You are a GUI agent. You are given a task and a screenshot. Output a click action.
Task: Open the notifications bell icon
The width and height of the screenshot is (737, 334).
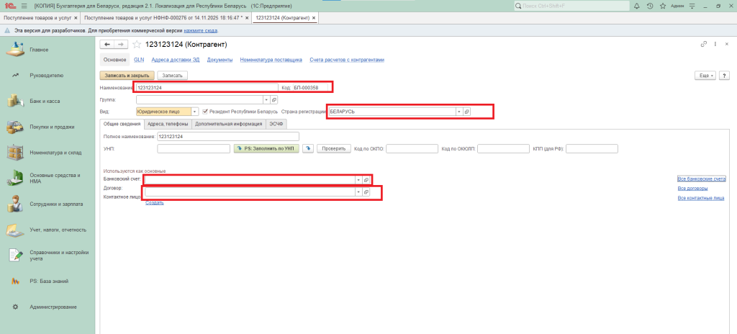point(636,6)
